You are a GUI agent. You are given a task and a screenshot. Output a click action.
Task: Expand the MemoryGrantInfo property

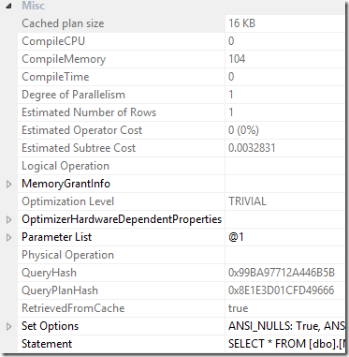click(x=8, y=185)
